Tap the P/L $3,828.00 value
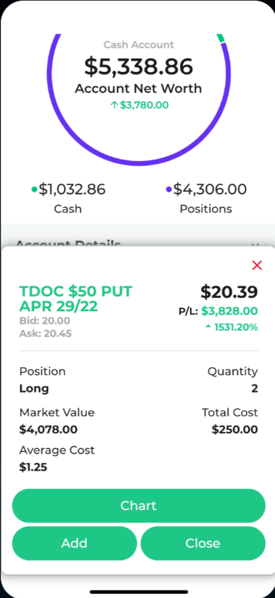This screenshot has width=275, height=598. tap(229, 311)
